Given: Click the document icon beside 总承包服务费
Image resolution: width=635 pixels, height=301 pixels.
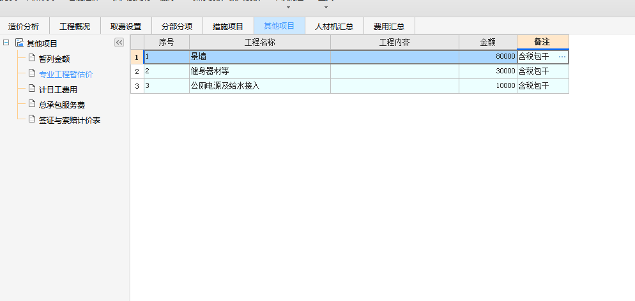Looking at the screenshot, I should pyautogui.click(x=32, y=104).
